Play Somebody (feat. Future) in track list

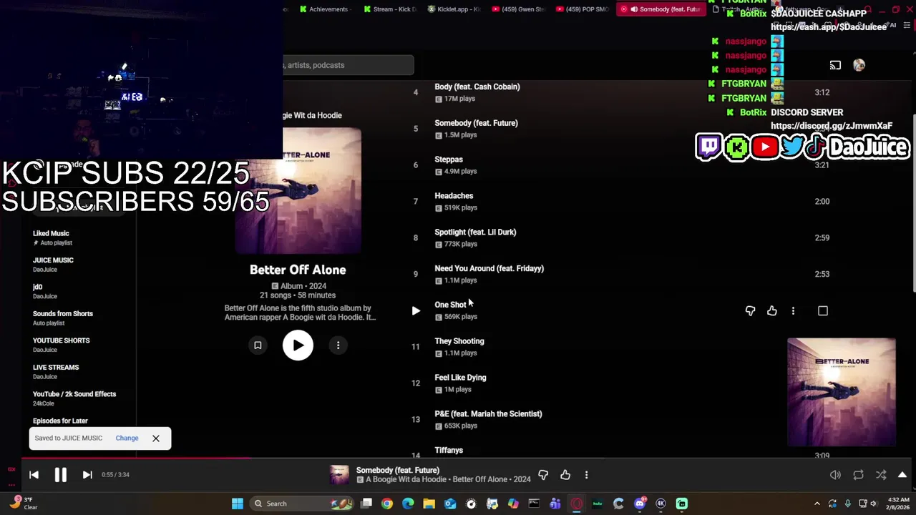pos(476,123)
